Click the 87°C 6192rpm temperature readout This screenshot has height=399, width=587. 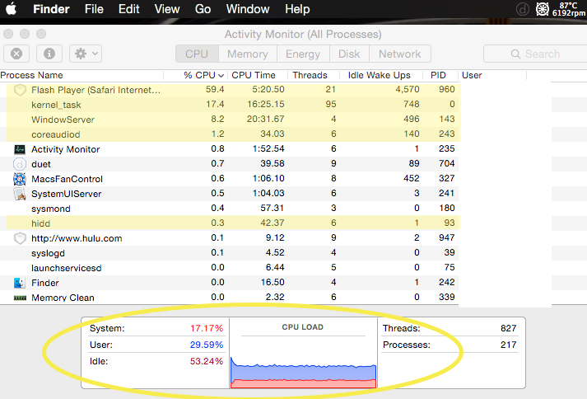(569, 9)
